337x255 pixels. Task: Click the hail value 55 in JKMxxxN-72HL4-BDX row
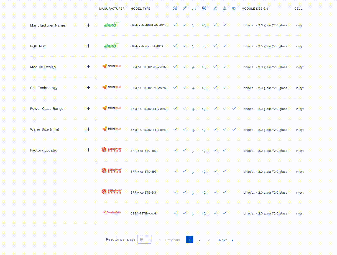pyautogui.click(x=204, y=46)
